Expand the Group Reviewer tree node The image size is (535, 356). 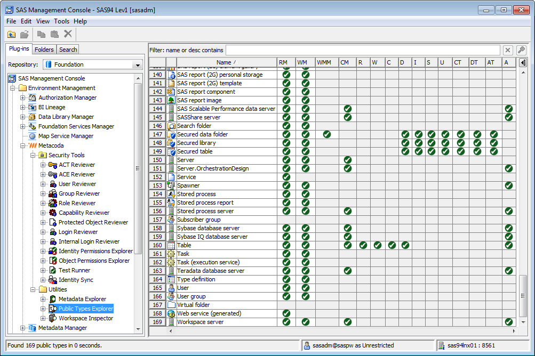click(43, 193)
